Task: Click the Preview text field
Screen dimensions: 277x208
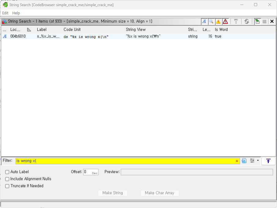Action: point(197,172)
